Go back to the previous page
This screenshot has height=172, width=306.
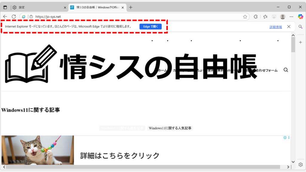5,17
